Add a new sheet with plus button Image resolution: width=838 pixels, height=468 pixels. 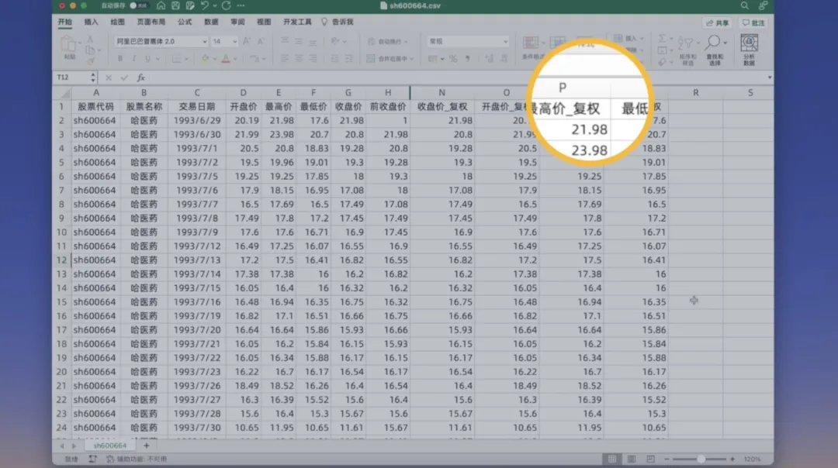[147, 446]
